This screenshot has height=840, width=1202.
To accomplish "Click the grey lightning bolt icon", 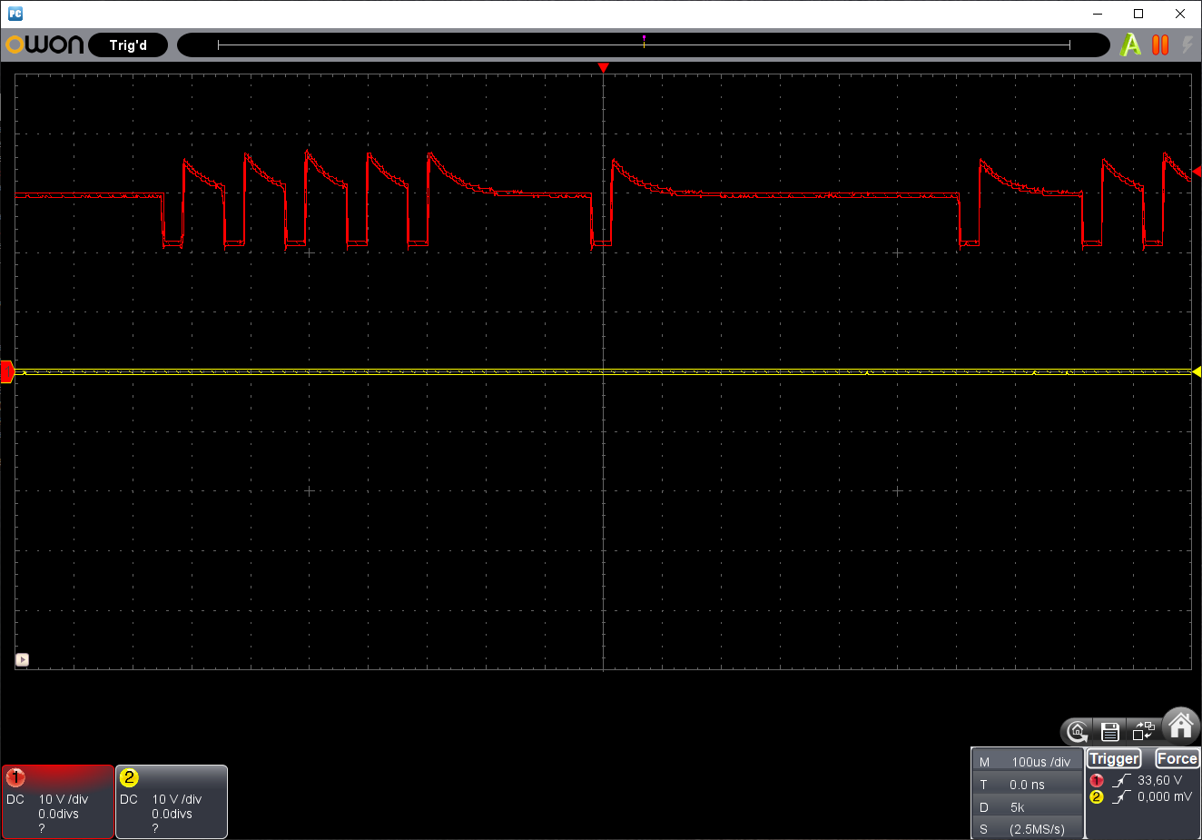I will [x=1187, y=44].
